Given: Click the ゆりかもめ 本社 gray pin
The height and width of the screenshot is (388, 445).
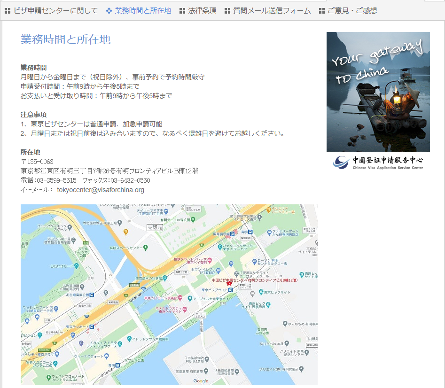Looking at the screenshot, I should pyautogui.click(x=287, y=343).
